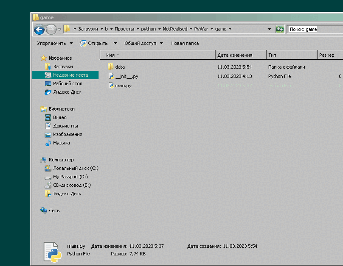Sort by the 'Тип' column header
This screenshot has width=343, height=266.
(x=292, y=55)
